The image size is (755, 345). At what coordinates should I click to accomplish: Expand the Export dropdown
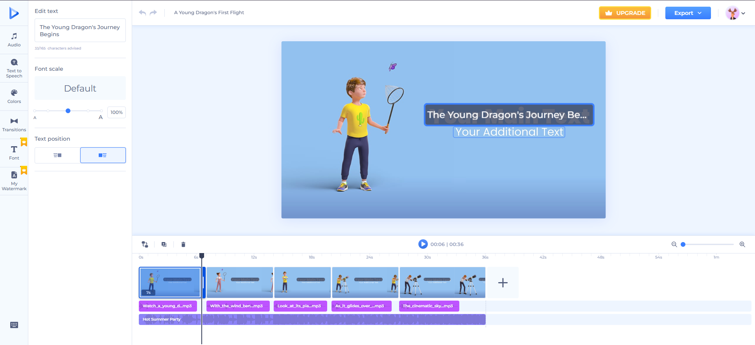(x=688, y=13)
